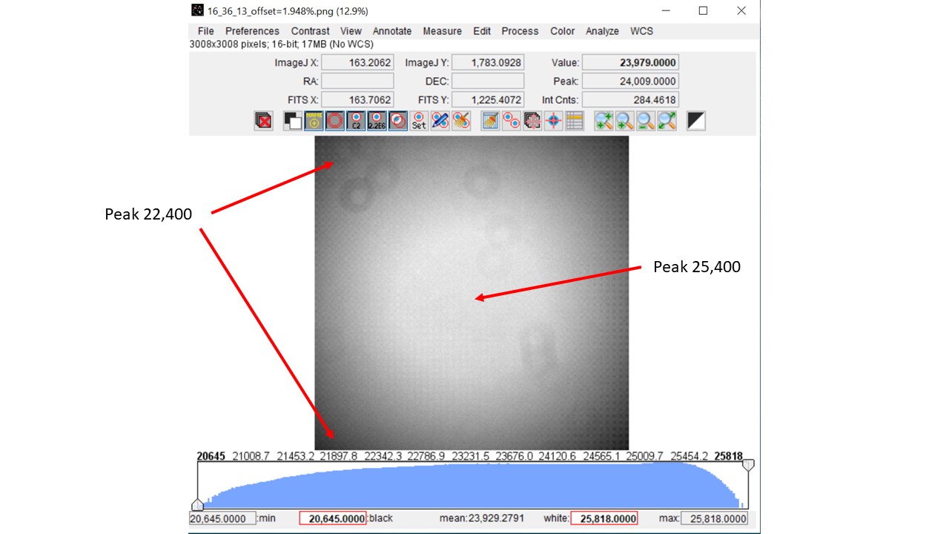Viewport: 949px width, 534px height.
Task: Click the white level field 25,818.0000
Action: [x=604, y=518]
